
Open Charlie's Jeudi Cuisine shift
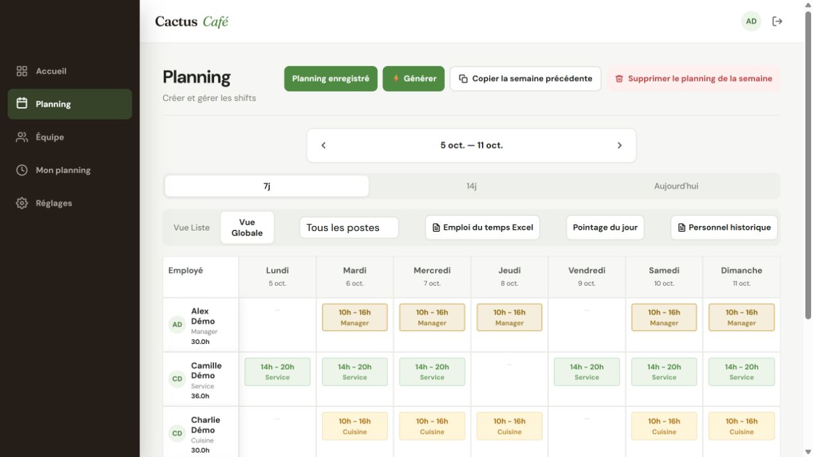click(x=510, y=426)
